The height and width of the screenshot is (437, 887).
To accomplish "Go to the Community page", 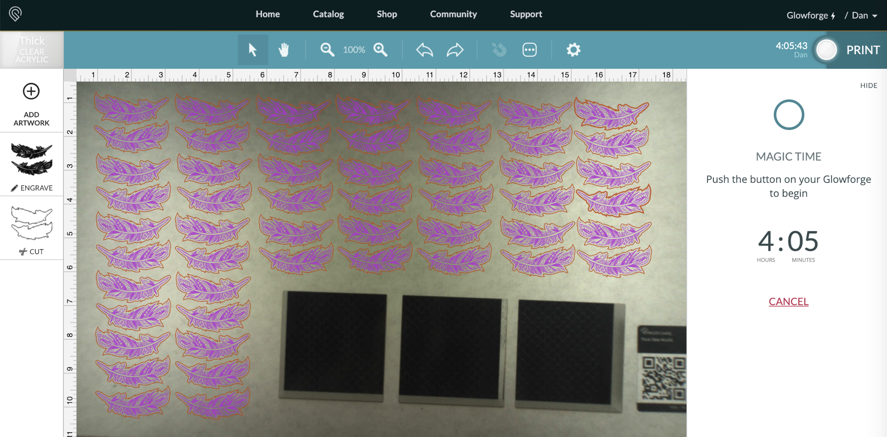I will [453, 14].
